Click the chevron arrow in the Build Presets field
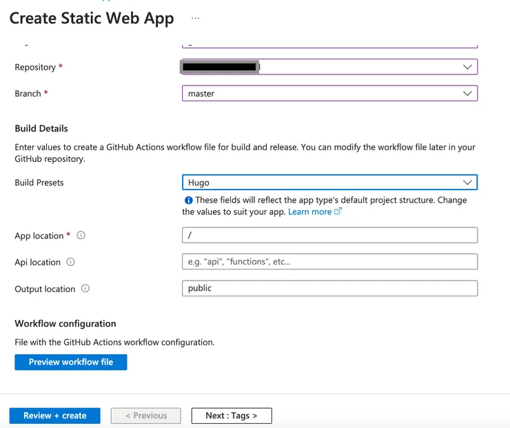 point(467,183)
